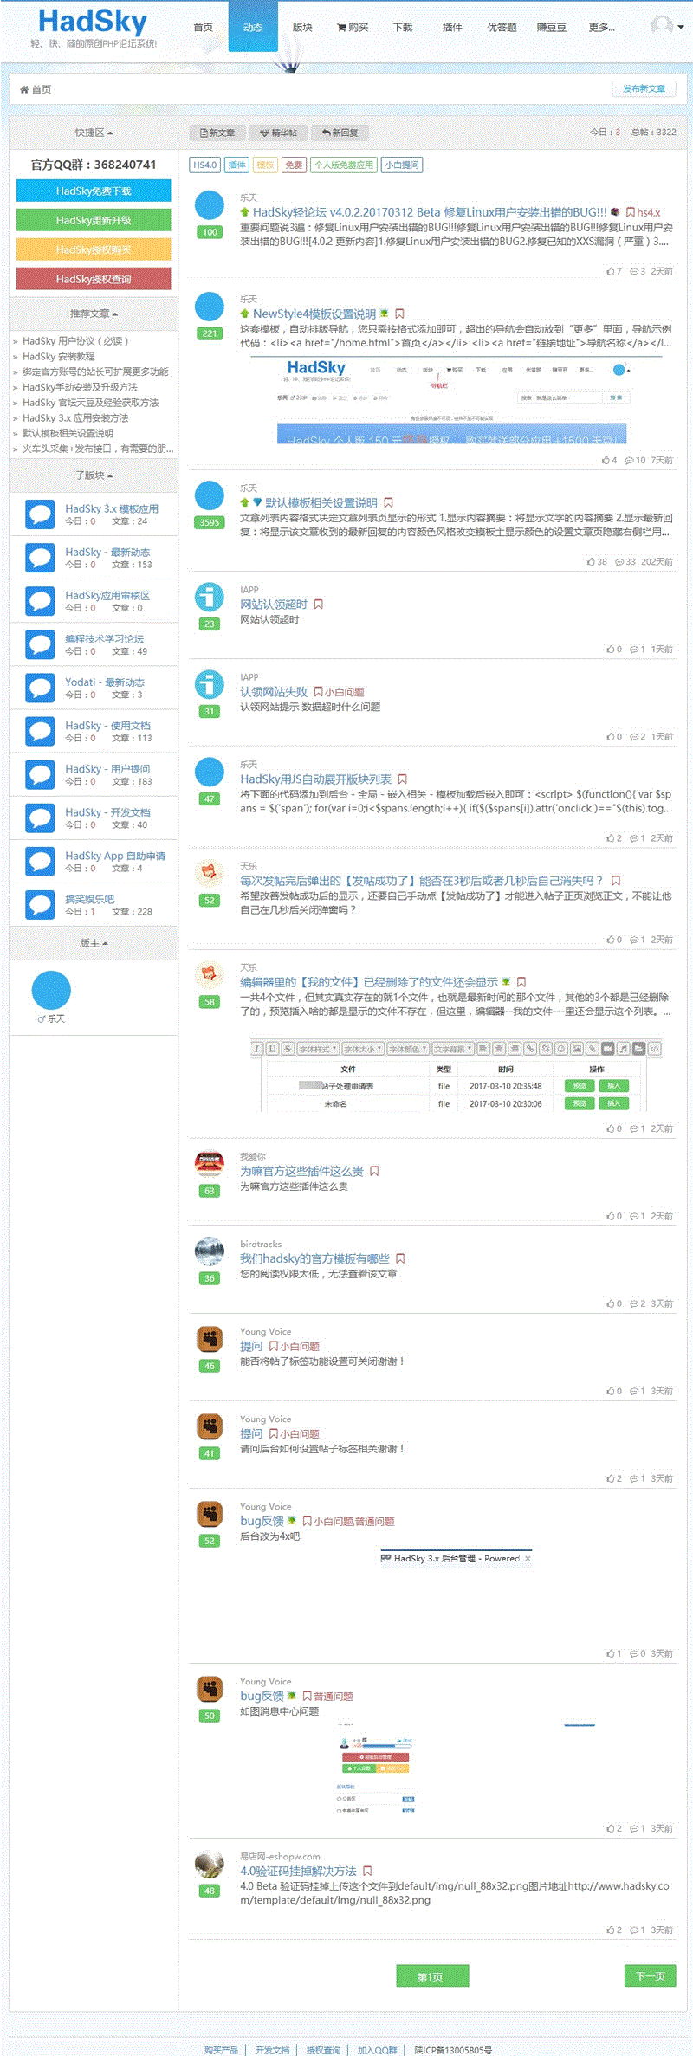The image size is (693, 2056).
Task: Click the HadSky授权购买 yellow button
Action: click(94, 249)
